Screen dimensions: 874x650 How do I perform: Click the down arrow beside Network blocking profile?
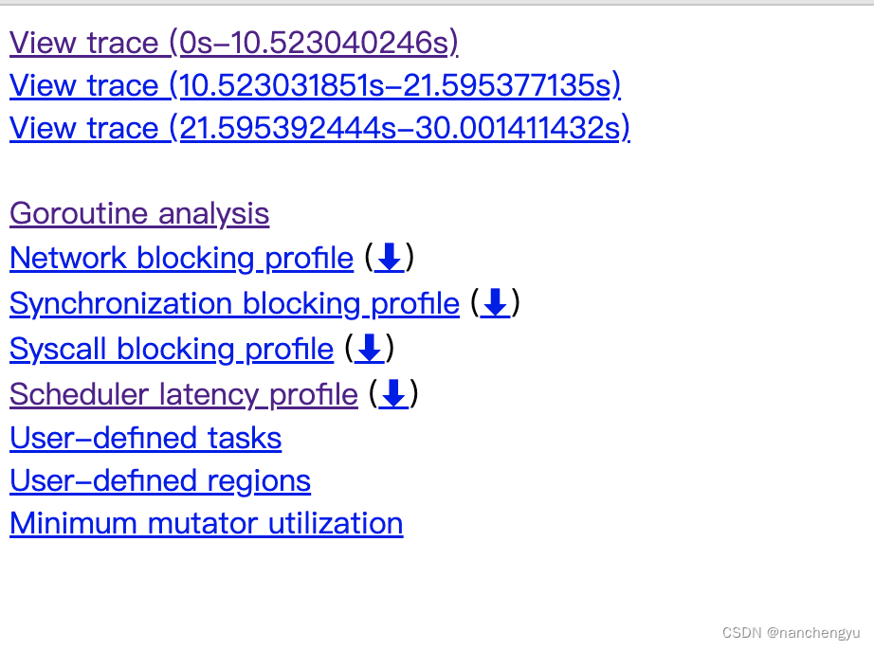click(389, 258)
